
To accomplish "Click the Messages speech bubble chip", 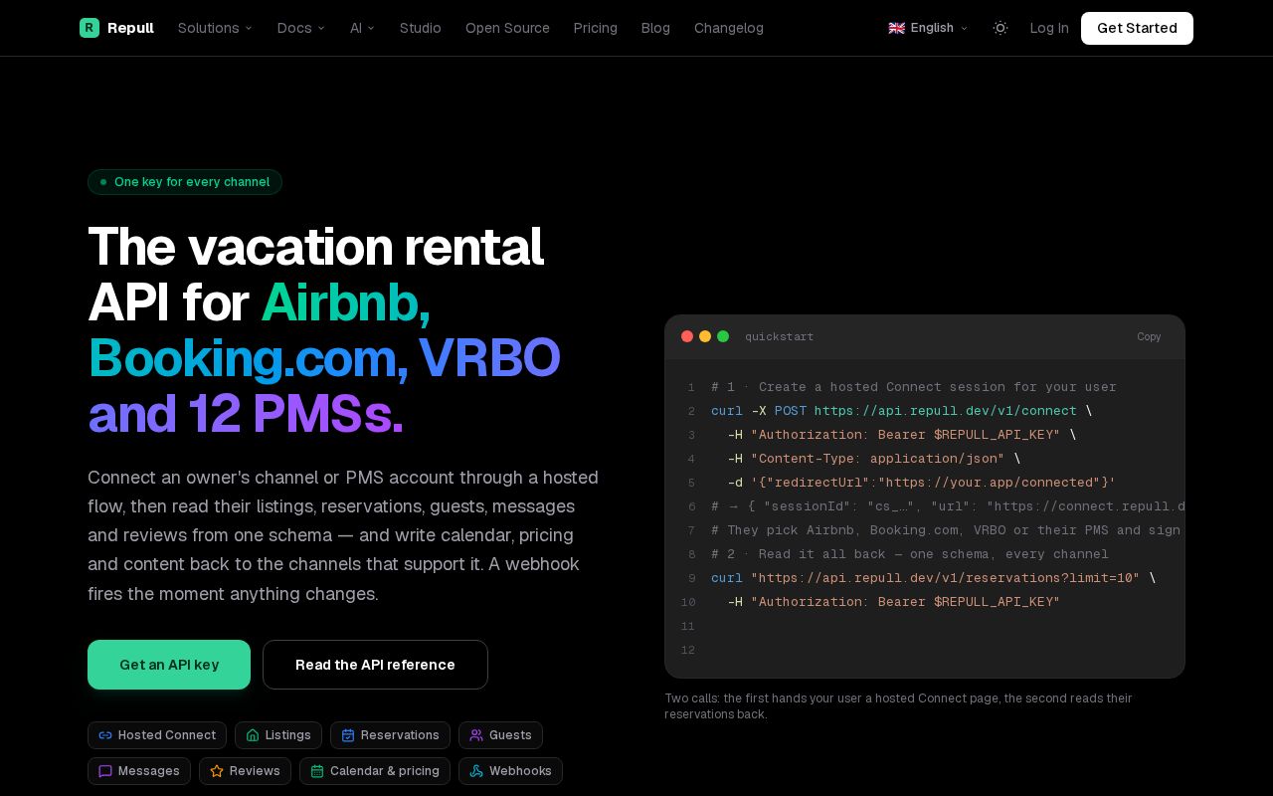I will click(x=139, y=771).
